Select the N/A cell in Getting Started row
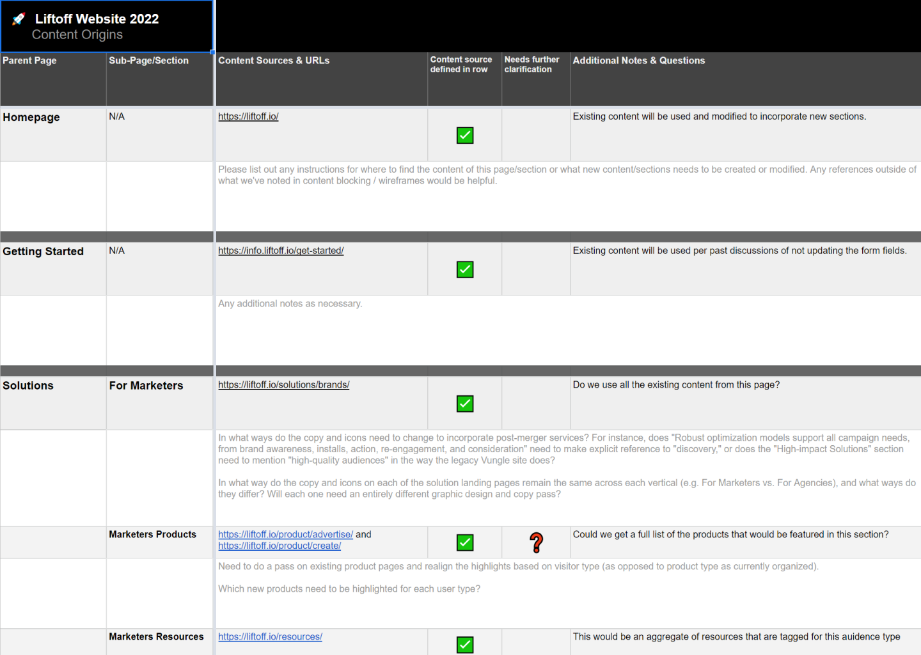The width and height of the screenshot is (921, 655). [160, 269]
